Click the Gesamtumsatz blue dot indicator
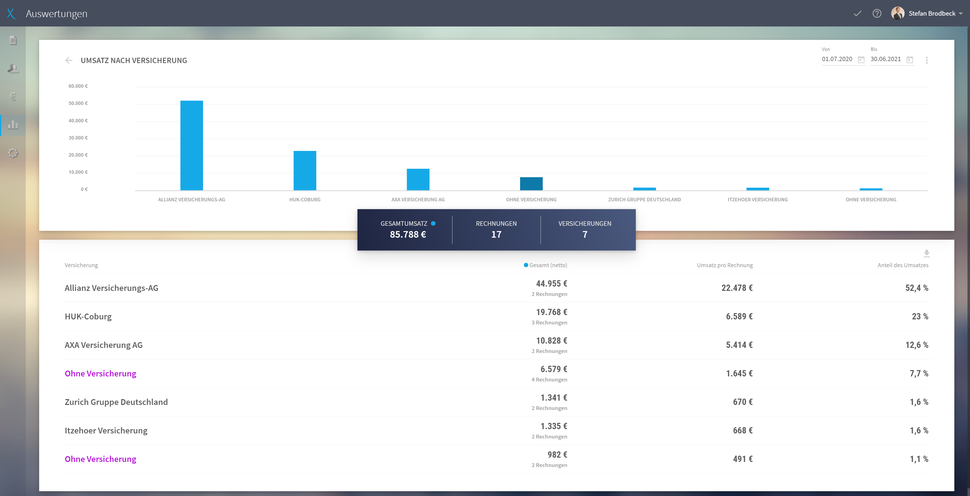The height and width of the screenshot is (496, 970). click(x=433, y=223)
